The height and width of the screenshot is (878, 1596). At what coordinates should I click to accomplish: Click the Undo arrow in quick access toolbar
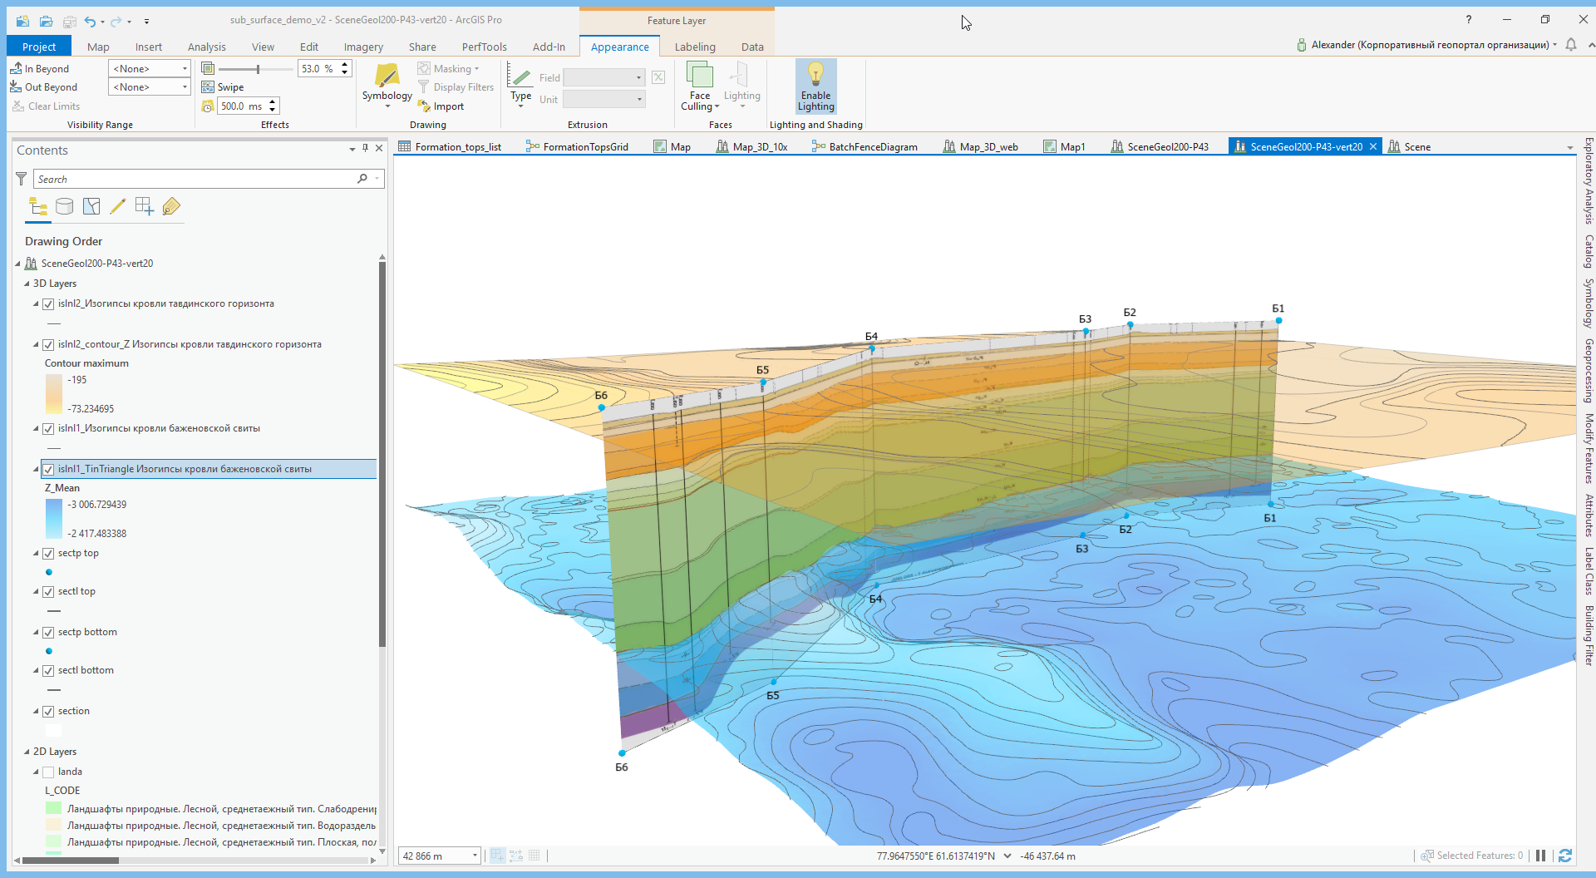(90, 21)
